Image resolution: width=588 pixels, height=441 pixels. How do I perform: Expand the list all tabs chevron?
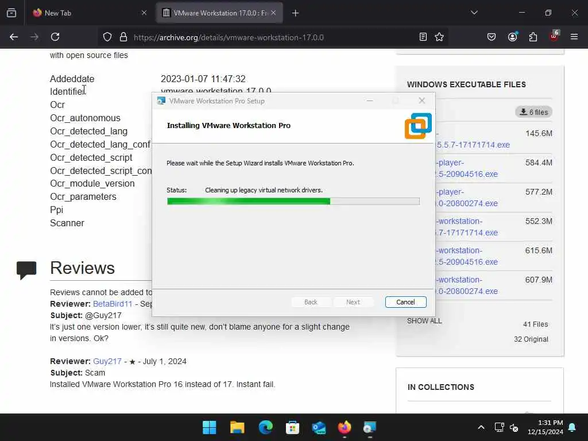474,13
